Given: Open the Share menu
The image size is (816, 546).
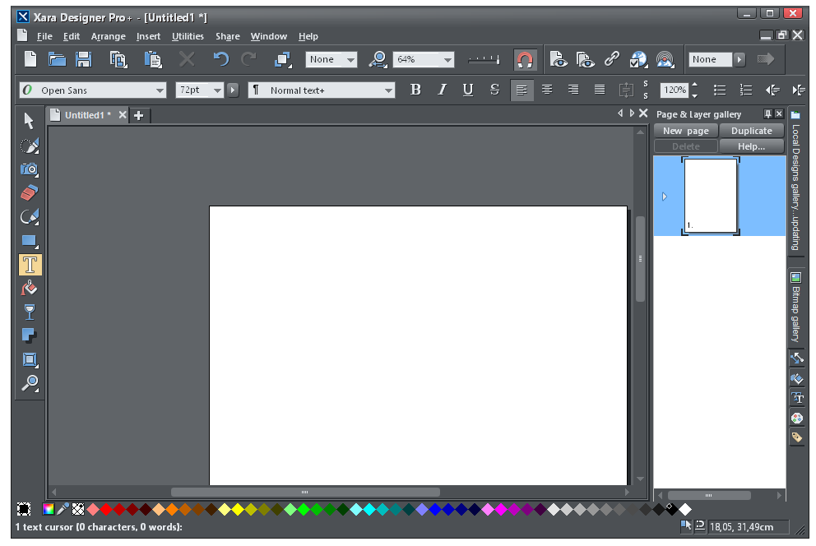Looking at the screenshot, I should [227, 36].
